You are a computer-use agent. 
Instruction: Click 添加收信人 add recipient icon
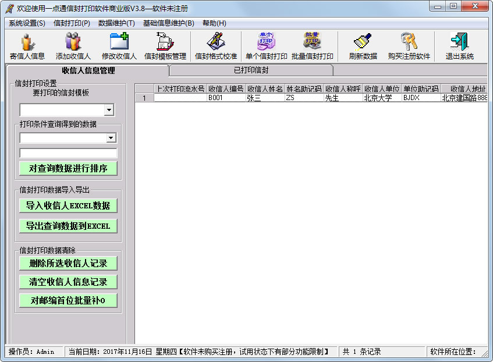73,46
